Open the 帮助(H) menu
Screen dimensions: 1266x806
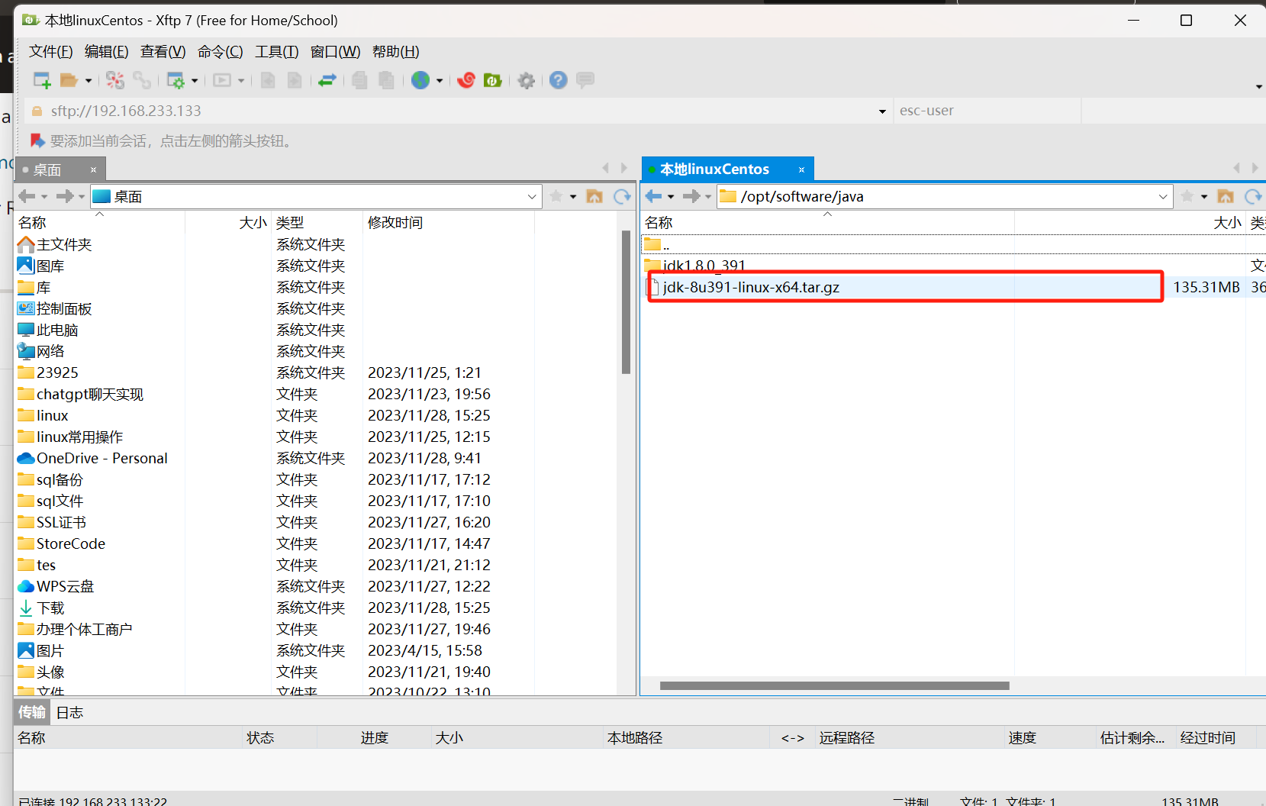pos(396,52)
